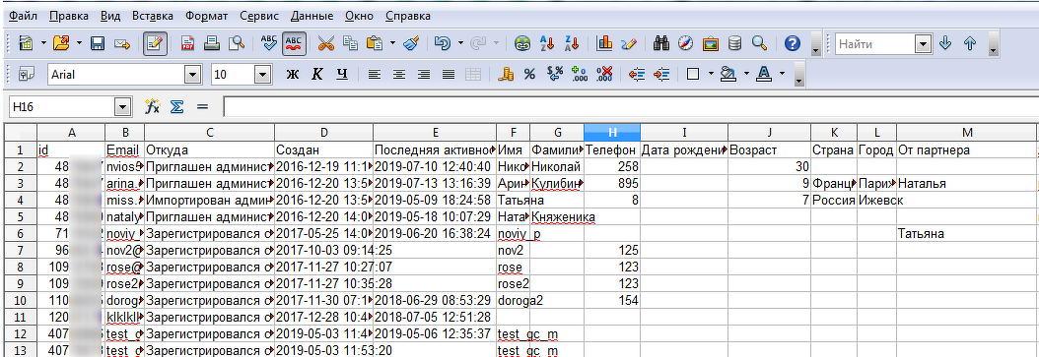
Task: Send document as e-mail icon
Action: coord(122,43)
